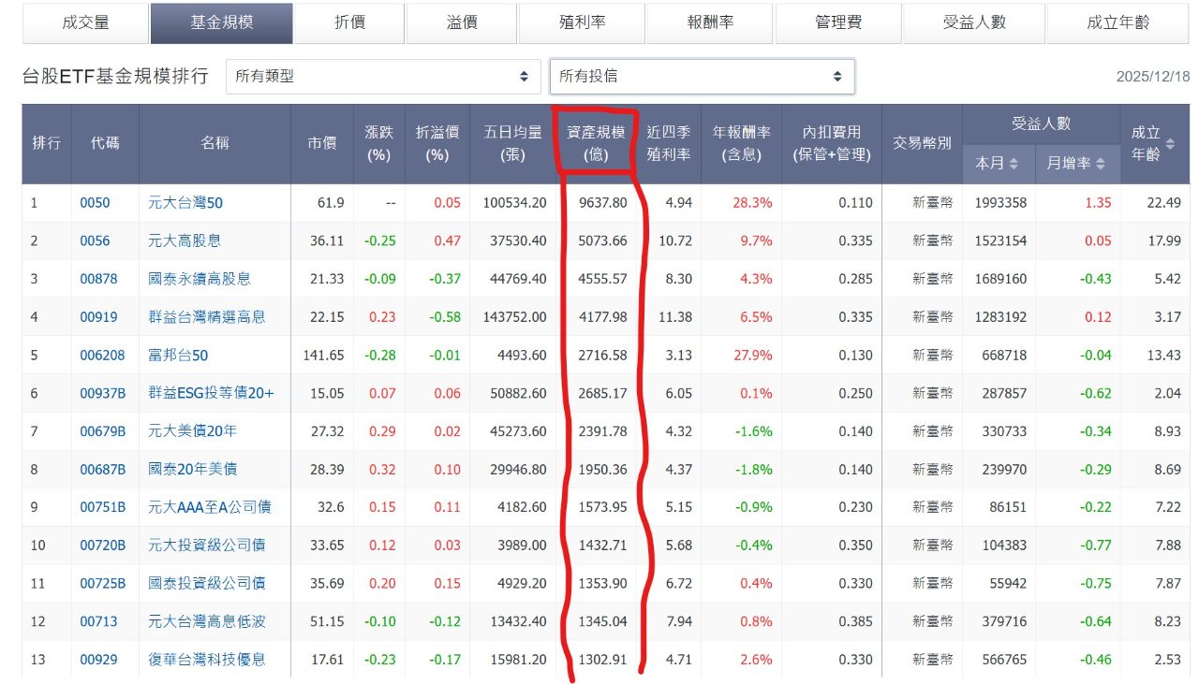Viewport: 1199px width, 684px height.
Task: Open the 00751B code link
Action: tap(103, 507)
